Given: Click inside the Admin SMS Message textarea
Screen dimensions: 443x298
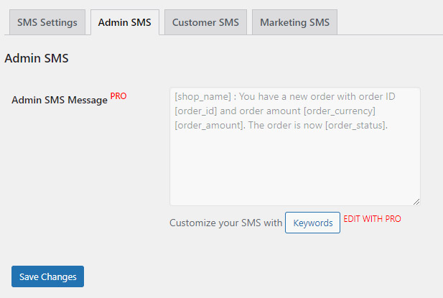Looking at the screenshot, I should [295, 146].
